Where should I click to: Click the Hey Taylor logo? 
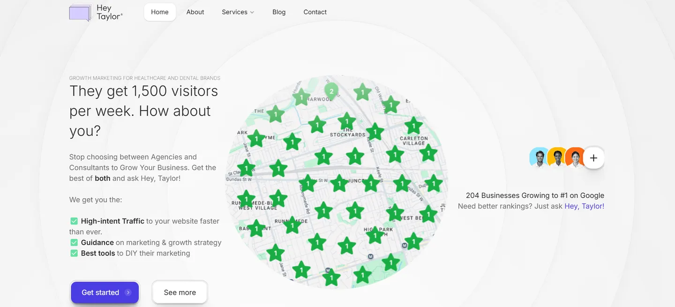(x=96, y=13)
